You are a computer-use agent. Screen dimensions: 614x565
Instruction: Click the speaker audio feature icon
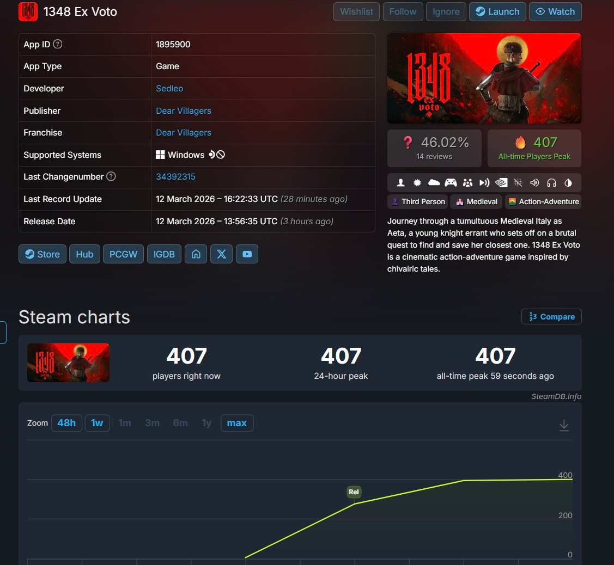(534, 182)
